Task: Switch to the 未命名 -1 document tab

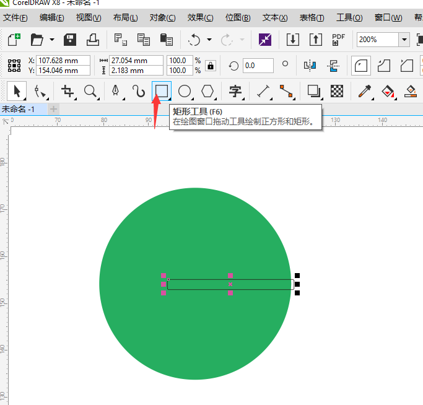Action: (19, 109)
